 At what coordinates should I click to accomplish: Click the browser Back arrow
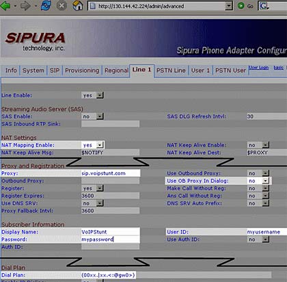click(5, 6)
